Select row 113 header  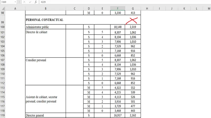(3, 88)
